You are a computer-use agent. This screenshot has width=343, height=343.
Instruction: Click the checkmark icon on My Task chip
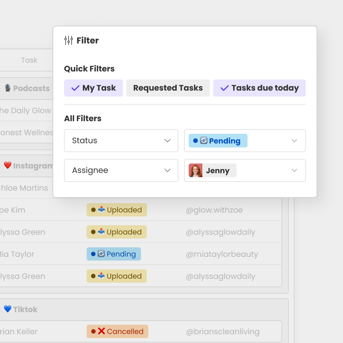(75, 88)
